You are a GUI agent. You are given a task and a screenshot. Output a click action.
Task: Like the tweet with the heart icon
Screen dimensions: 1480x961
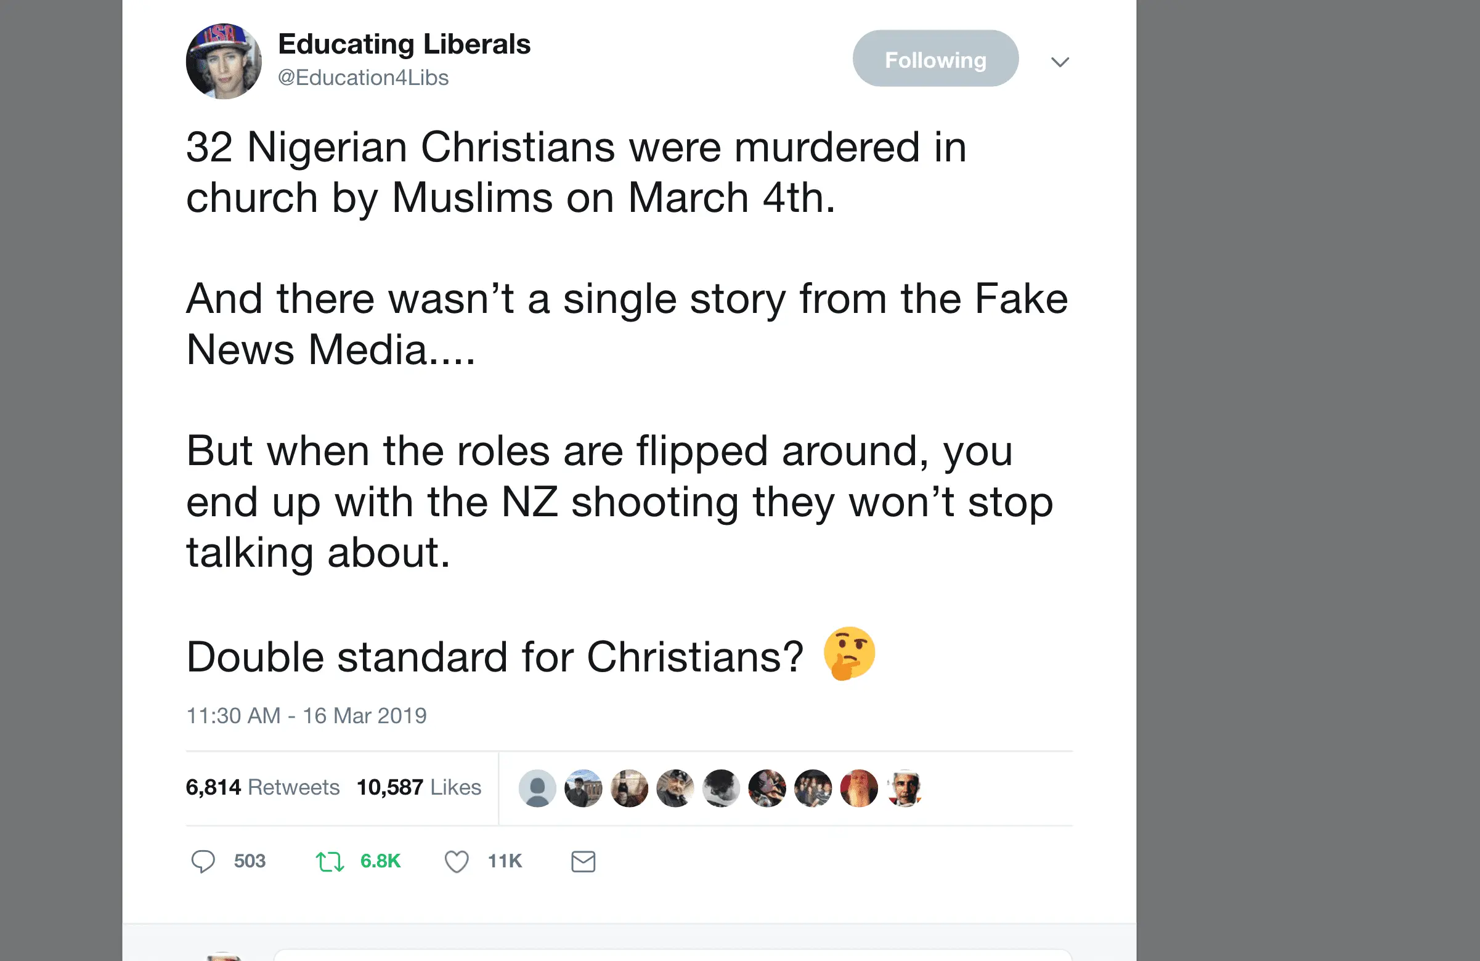(x=457, y=862)
